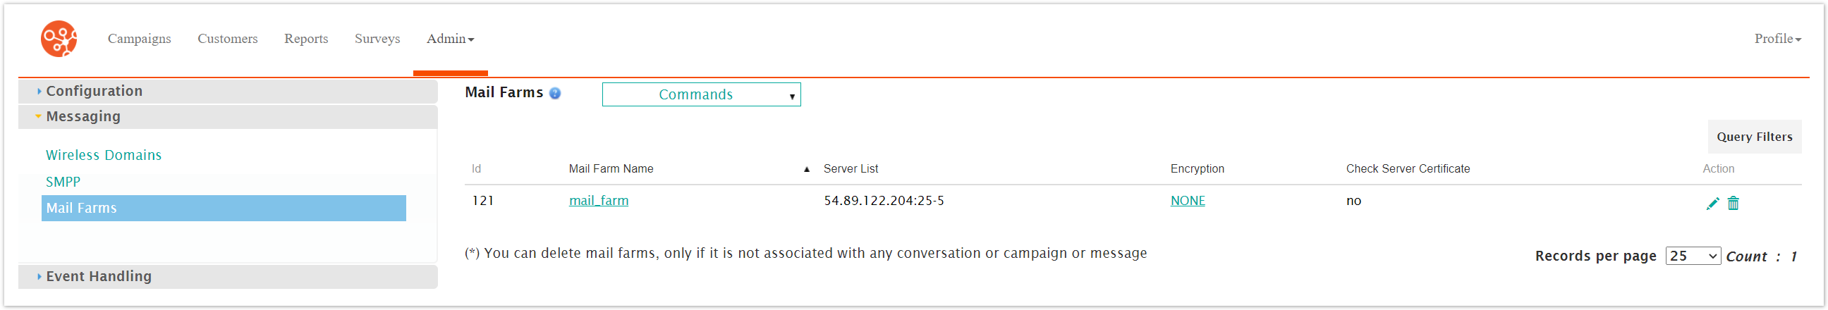This screenshot has height=310, width=1828.
Task: Click the orange app logo icon
Action: pos(59,38)
